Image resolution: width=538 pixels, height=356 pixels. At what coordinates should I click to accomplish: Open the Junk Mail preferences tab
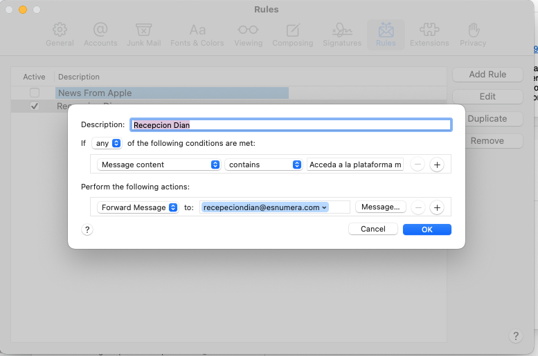click(x=144, y=35)
